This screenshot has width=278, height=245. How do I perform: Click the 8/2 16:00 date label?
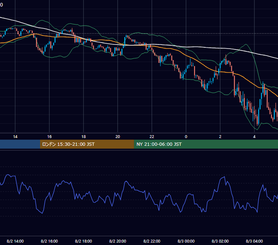pos(49,241)
